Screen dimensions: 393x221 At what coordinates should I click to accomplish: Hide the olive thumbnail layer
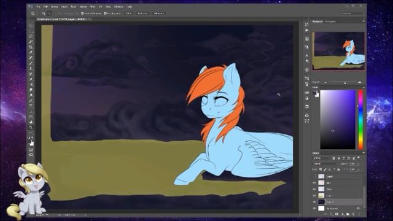314,195
